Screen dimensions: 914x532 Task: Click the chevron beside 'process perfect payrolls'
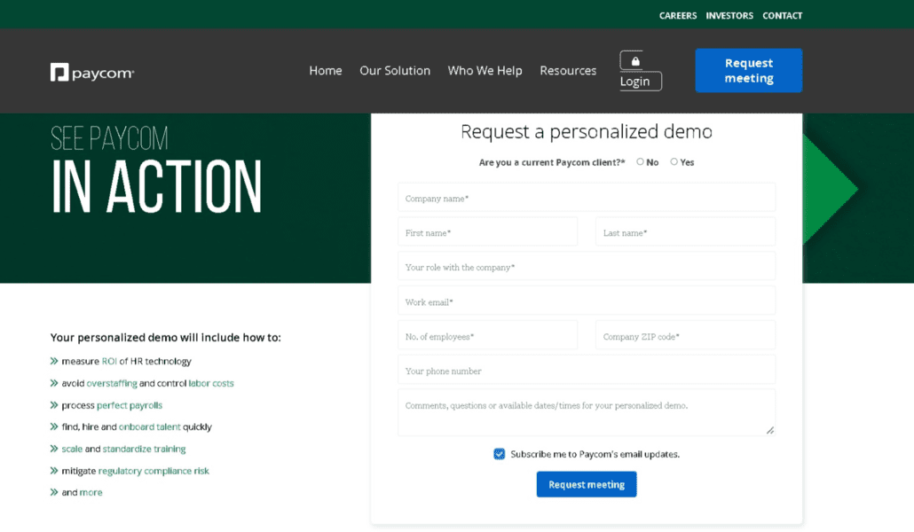(54, 405)
